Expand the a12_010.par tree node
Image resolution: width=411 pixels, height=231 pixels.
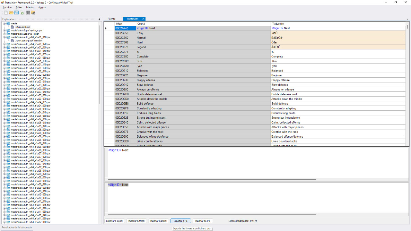click(x=4, y=222)
